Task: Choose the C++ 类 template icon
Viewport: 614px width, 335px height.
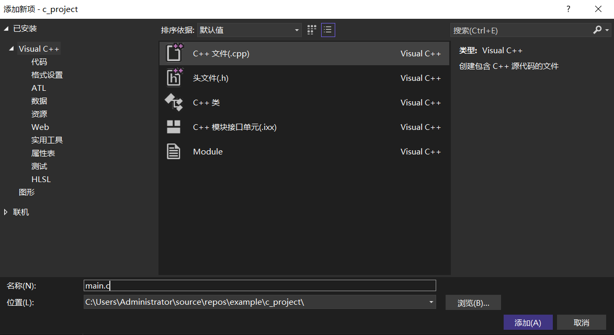Action: [x=174, y=102]
